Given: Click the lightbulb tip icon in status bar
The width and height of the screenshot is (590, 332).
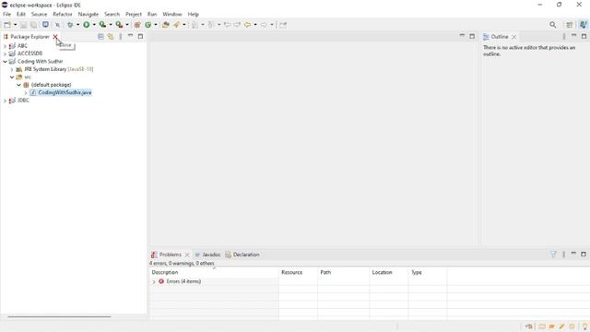Looking at the screenshot, I should [584, 326].
